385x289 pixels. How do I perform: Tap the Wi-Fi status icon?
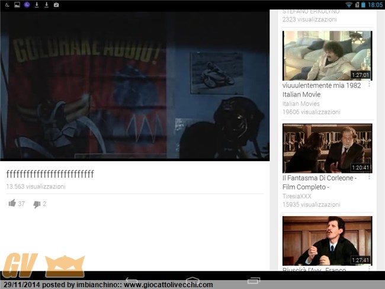pyautogui.click(x=349, y=5)
